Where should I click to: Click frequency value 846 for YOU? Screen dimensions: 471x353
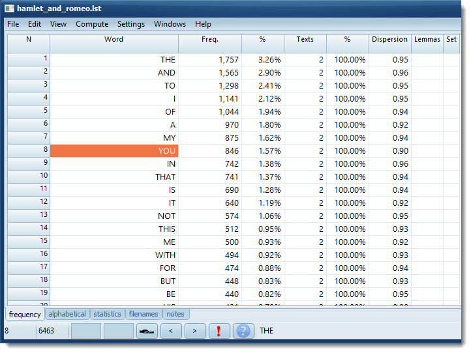pos(232,151)
